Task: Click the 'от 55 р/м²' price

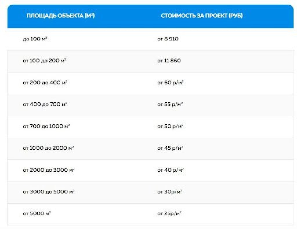Action: pos(170,104)
